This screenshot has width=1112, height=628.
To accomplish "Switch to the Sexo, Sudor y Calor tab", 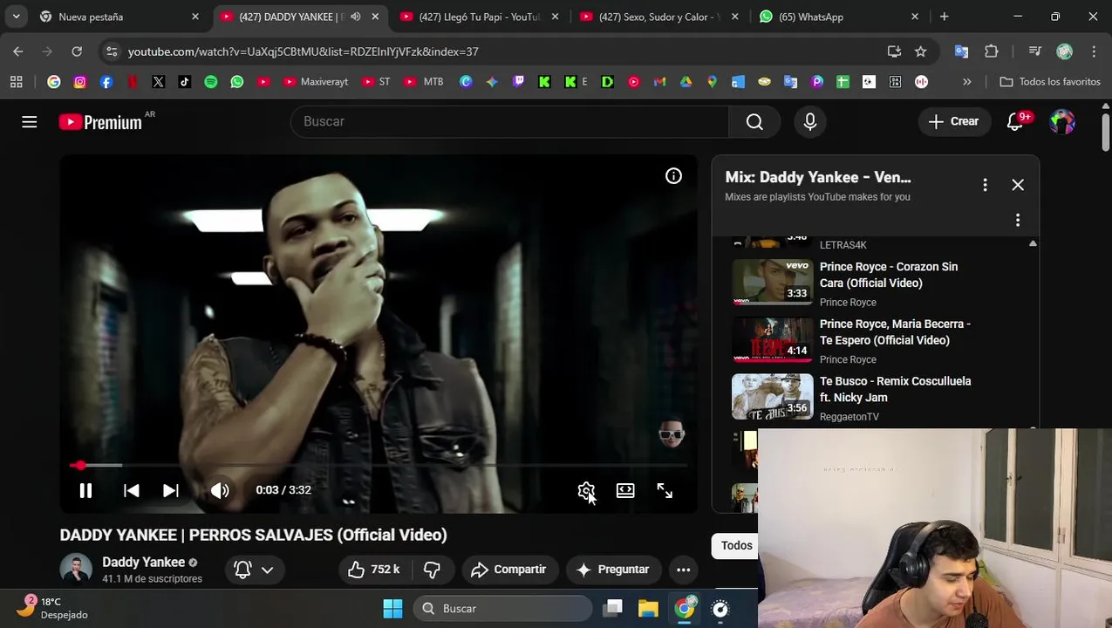I will tap(658, 17).
